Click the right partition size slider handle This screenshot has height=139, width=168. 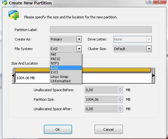153,75
